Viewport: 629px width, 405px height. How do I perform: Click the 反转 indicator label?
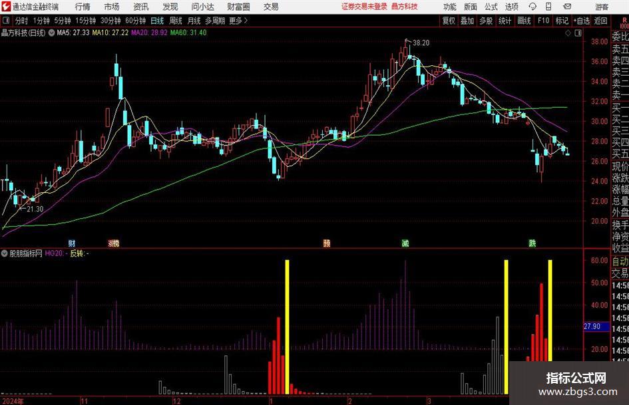coord(77,253)
